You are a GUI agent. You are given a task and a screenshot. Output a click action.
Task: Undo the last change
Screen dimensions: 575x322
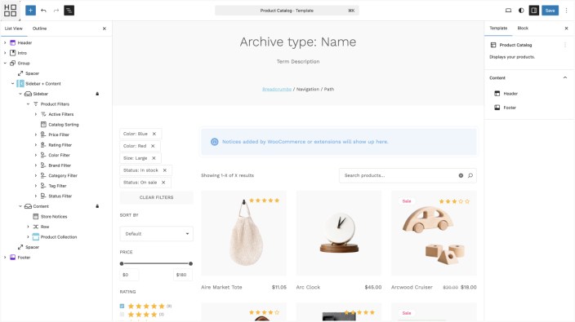(43, 11)
